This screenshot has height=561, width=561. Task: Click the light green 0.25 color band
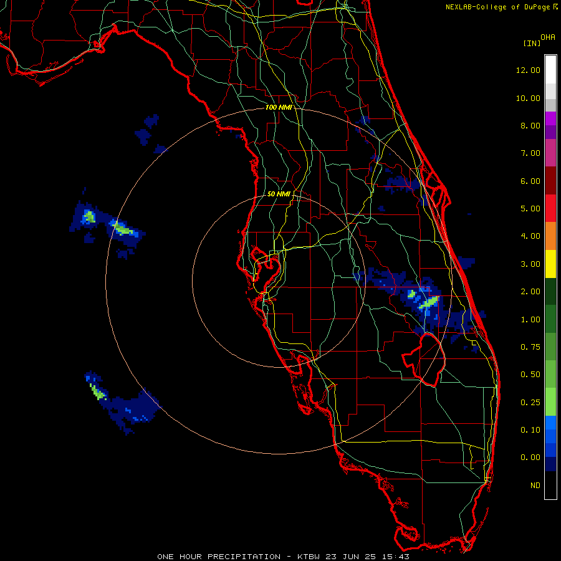(550, 402)
